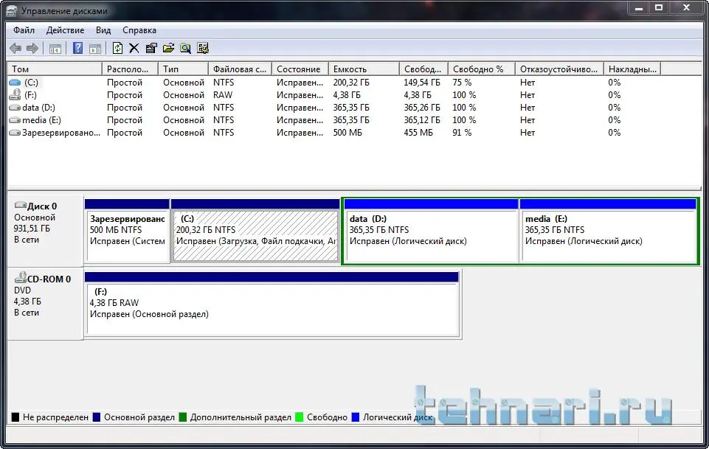
Task: Select the data (D:) drive icon
Action: point(15,108)
